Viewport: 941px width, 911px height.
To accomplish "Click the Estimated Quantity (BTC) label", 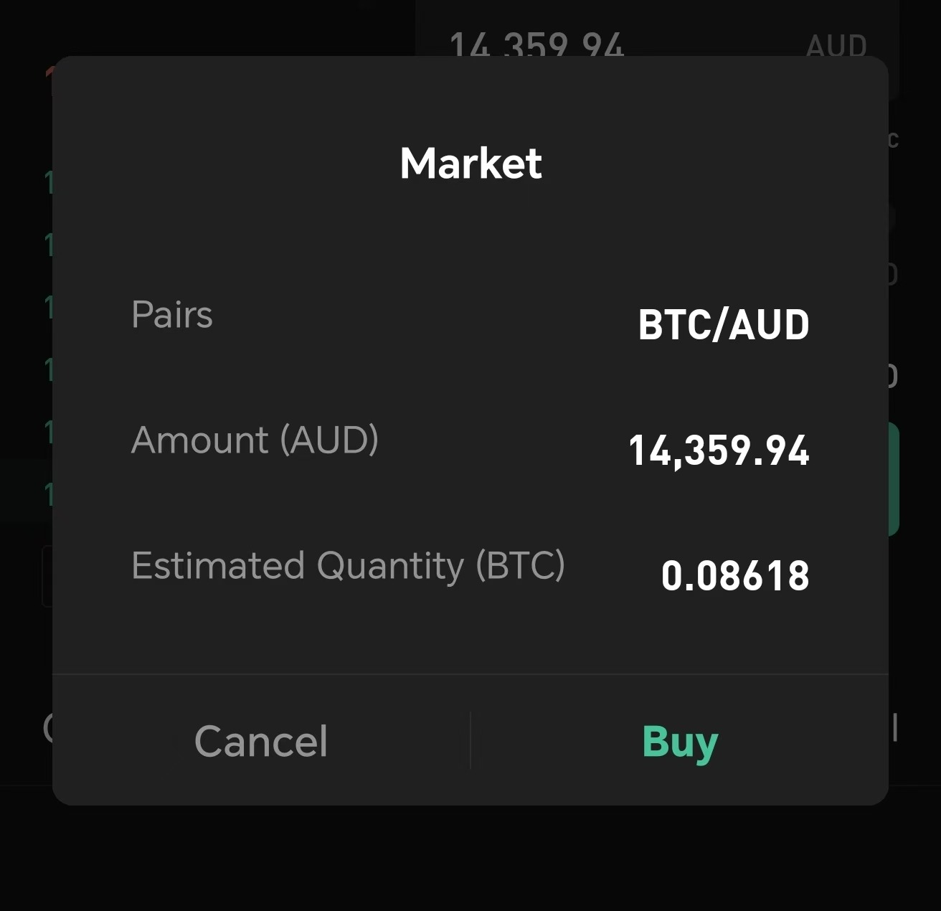I will coord(349,566).
